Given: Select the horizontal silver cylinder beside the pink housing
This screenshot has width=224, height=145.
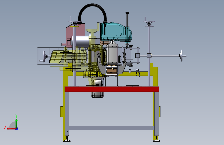Looking at the screenshot, I should click(x=80, y=41).
